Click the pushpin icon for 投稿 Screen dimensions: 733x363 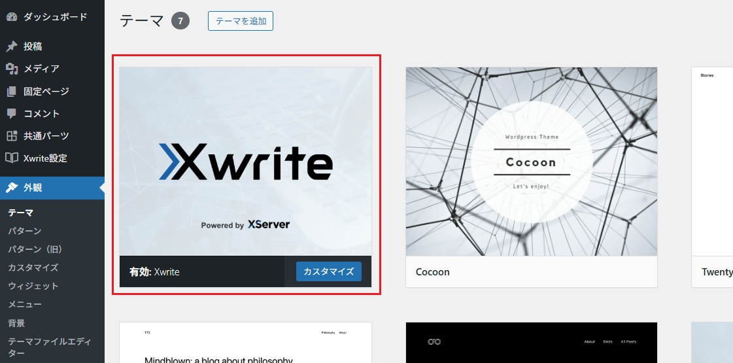(x=12, y=46)
